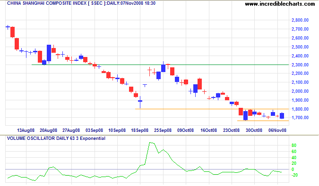
Task: Click the oscillator 40 axis value
Action: pos(294,157)
